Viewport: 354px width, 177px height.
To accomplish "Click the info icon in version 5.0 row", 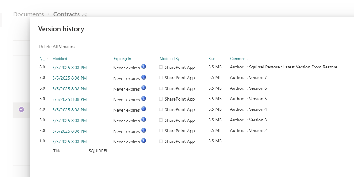I will (144, 98).
